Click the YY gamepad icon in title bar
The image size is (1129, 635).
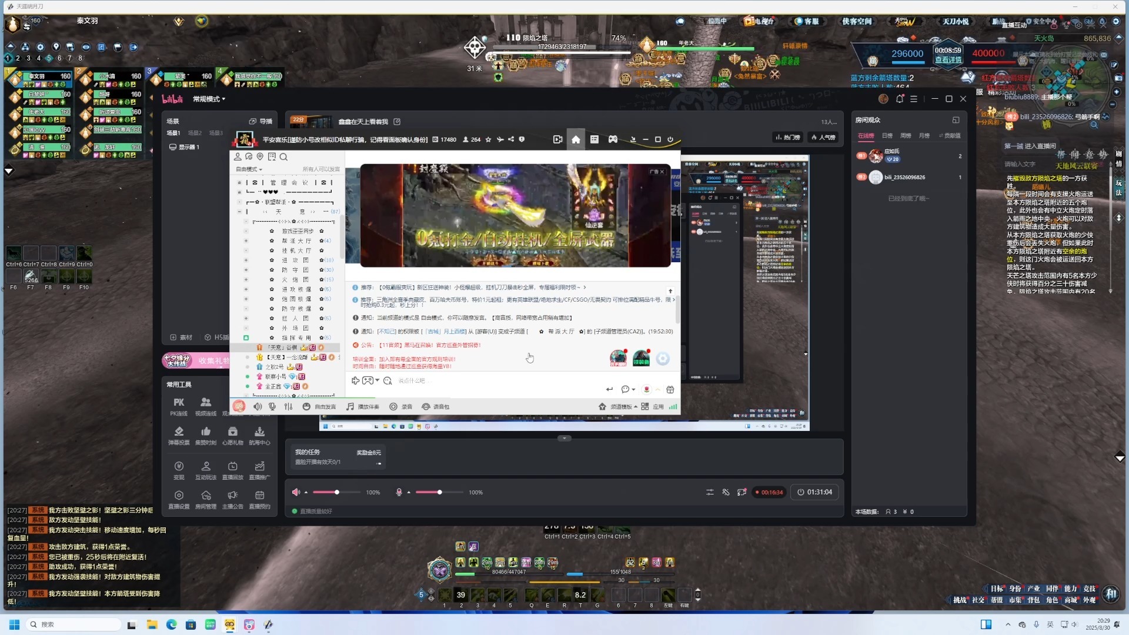(x=613, y=139)
